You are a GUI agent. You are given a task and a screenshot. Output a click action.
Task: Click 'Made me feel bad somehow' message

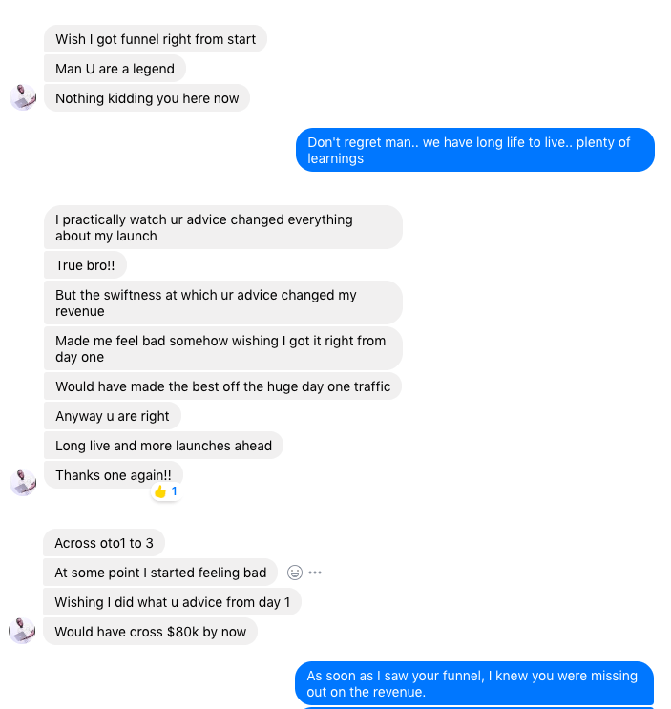[223, 348]
